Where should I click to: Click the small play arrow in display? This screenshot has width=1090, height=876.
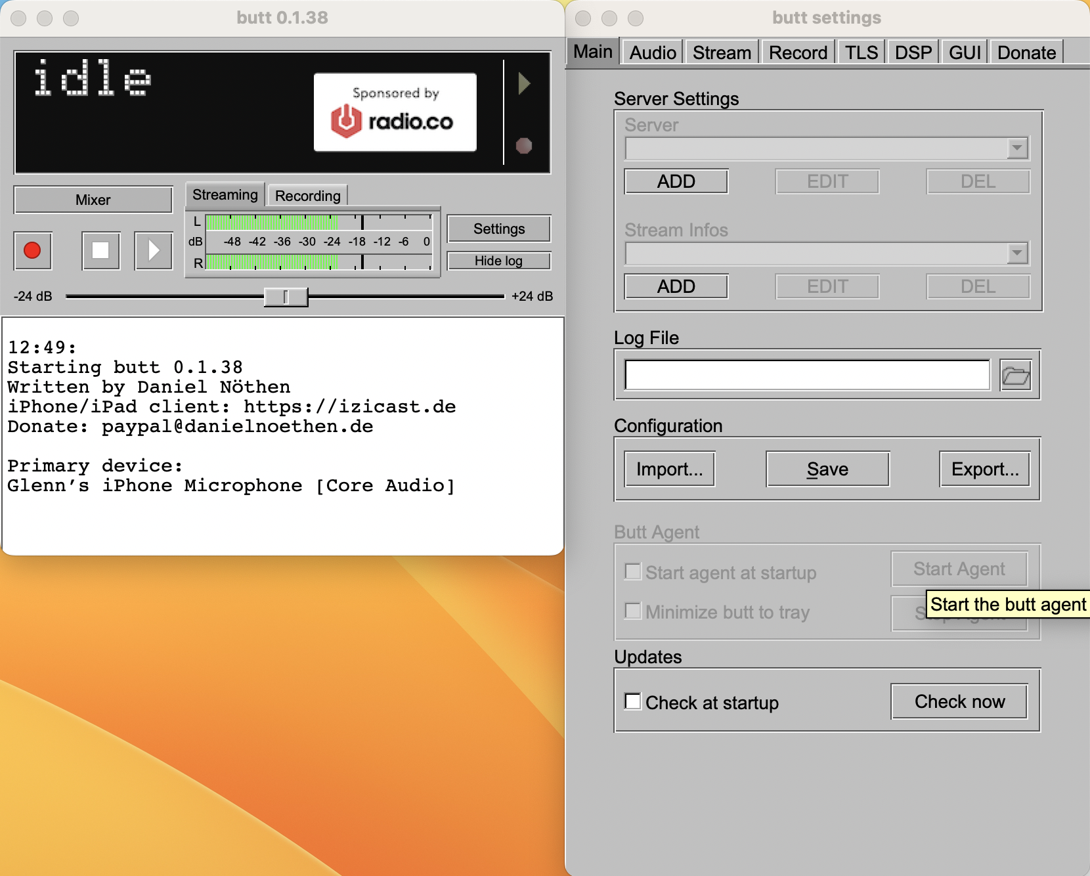click(524, 83)
